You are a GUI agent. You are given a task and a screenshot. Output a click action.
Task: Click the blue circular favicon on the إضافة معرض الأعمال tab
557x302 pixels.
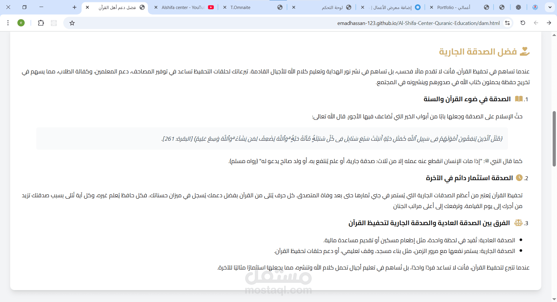click(x=418, y=7)
